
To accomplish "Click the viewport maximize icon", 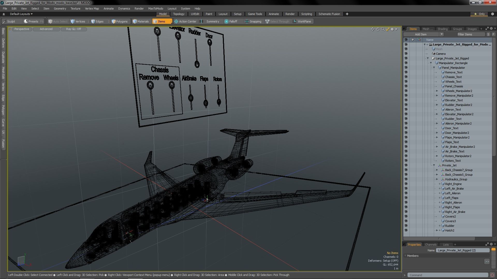I will [388, 29].
